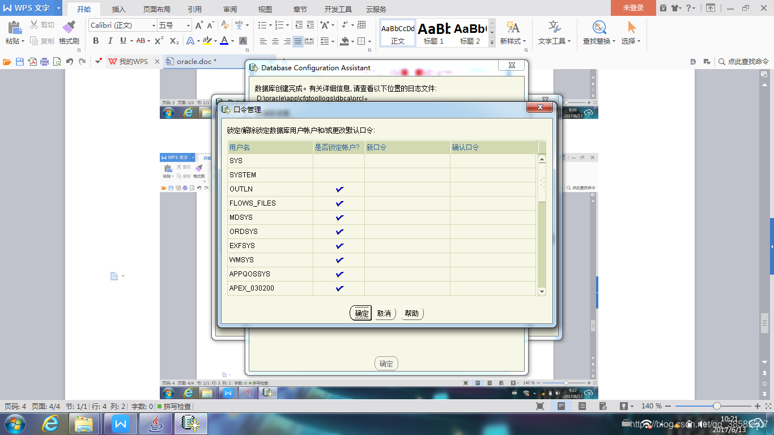Toggle lock for EXFSYS account checkbox
Screen dimensions: 774x435
339,246
